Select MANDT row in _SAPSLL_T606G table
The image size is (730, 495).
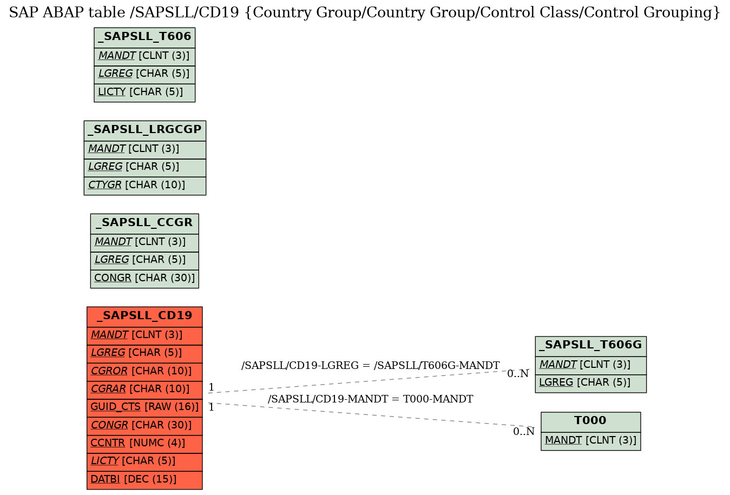pyautogui.click(x=591, y=365)
